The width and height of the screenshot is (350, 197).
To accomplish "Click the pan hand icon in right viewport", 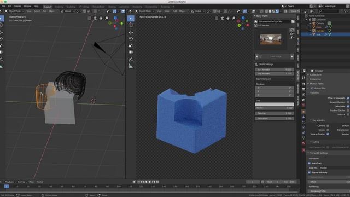I will click(228, 18).
